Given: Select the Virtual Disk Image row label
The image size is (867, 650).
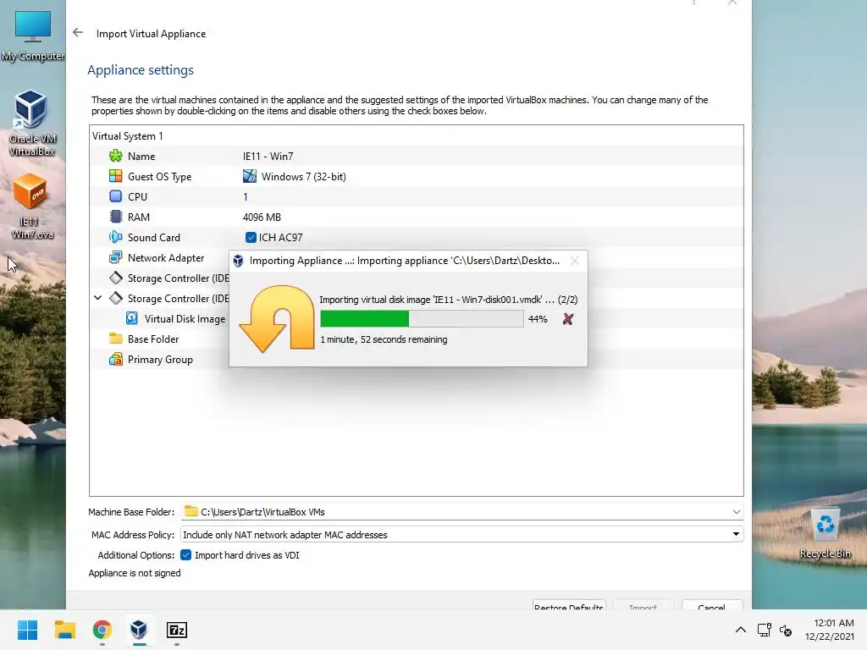Looking at the screenshot, I should click(185, 318).
